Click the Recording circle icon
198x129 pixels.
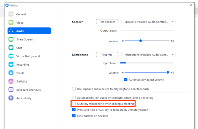coord(11,64)
